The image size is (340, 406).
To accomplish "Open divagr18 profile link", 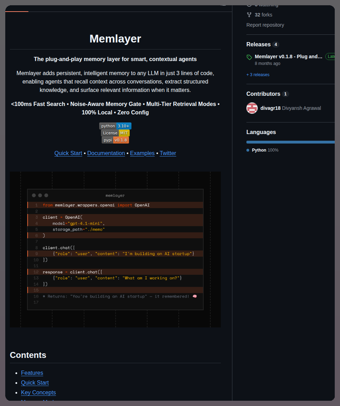I will (x=270, y=108).
